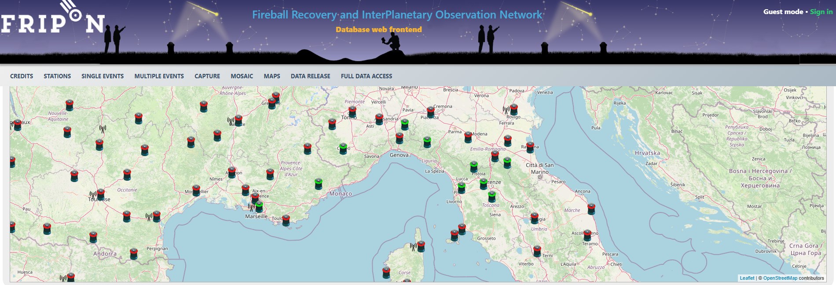Click the Sign in link
Viewport: 836px width, 285px height.
click(821, 12)
